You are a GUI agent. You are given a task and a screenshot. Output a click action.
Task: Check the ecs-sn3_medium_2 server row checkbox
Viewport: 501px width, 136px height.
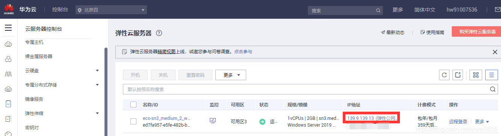point(133,121)
